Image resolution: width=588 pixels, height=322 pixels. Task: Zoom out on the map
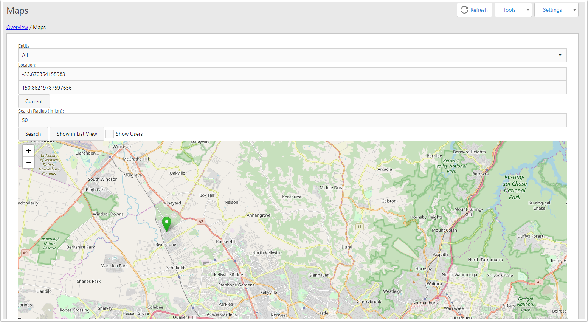pyautogui.click(x=28, y=163)
